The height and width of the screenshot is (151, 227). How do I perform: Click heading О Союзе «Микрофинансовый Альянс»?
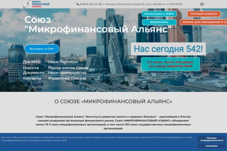click(x=113, y=102)
